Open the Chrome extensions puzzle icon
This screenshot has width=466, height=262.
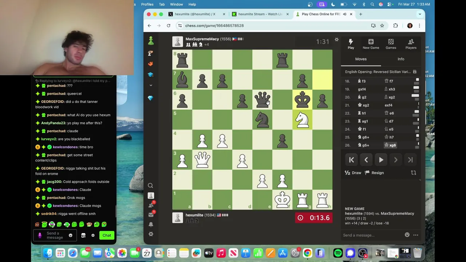pyautogui.click(x=395, y=25)
